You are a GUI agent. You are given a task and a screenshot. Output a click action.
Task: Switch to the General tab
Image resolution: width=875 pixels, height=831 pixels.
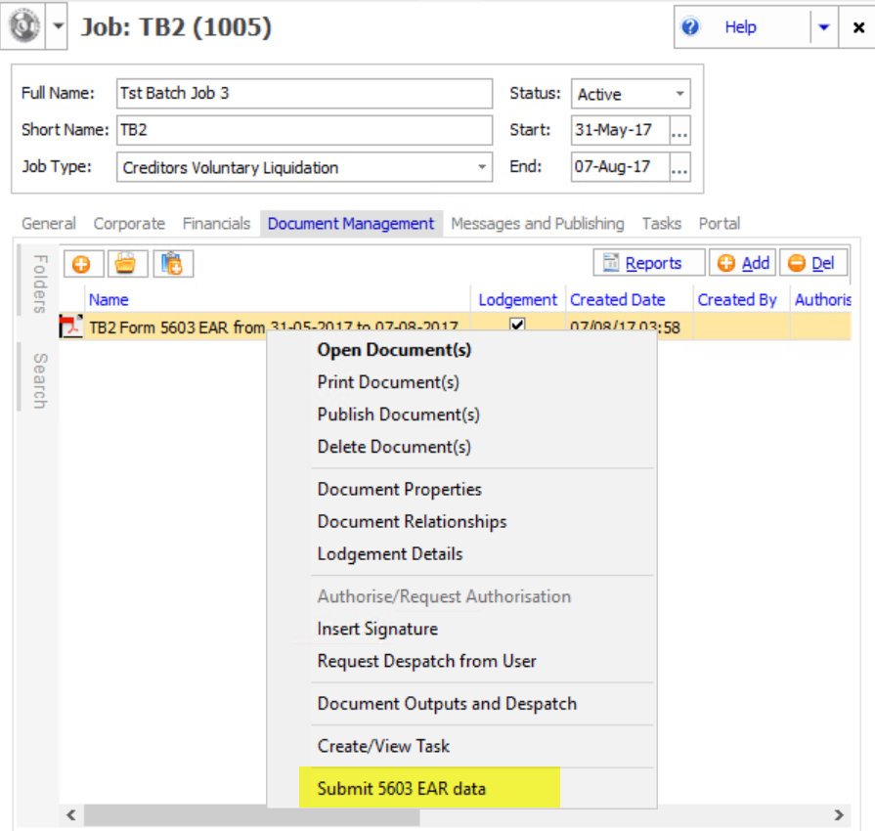[x=49, y=224]
